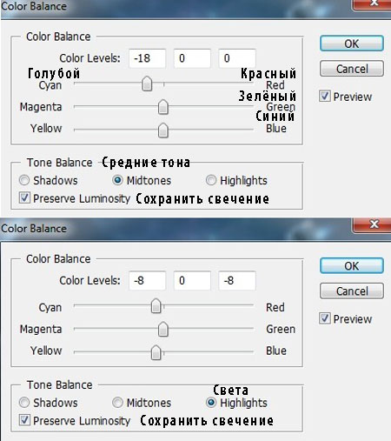Screen dimensions: 391x441
Task: Click OK in the lower Color Balance dialog
Action: click(352, 265)
